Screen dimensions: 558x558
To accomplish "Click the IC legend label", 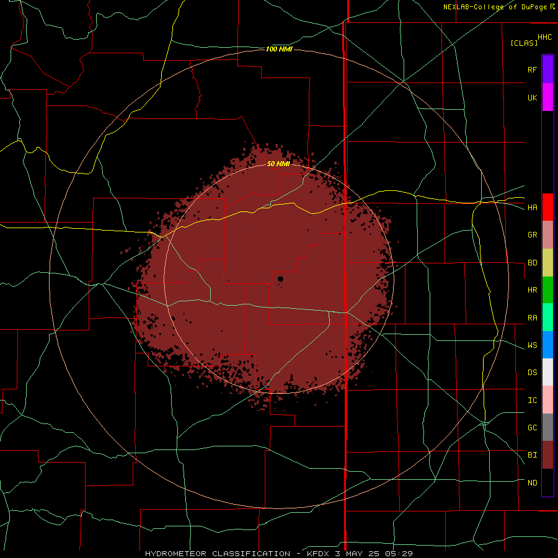I will pyautogui.click(x=532, y=400).
